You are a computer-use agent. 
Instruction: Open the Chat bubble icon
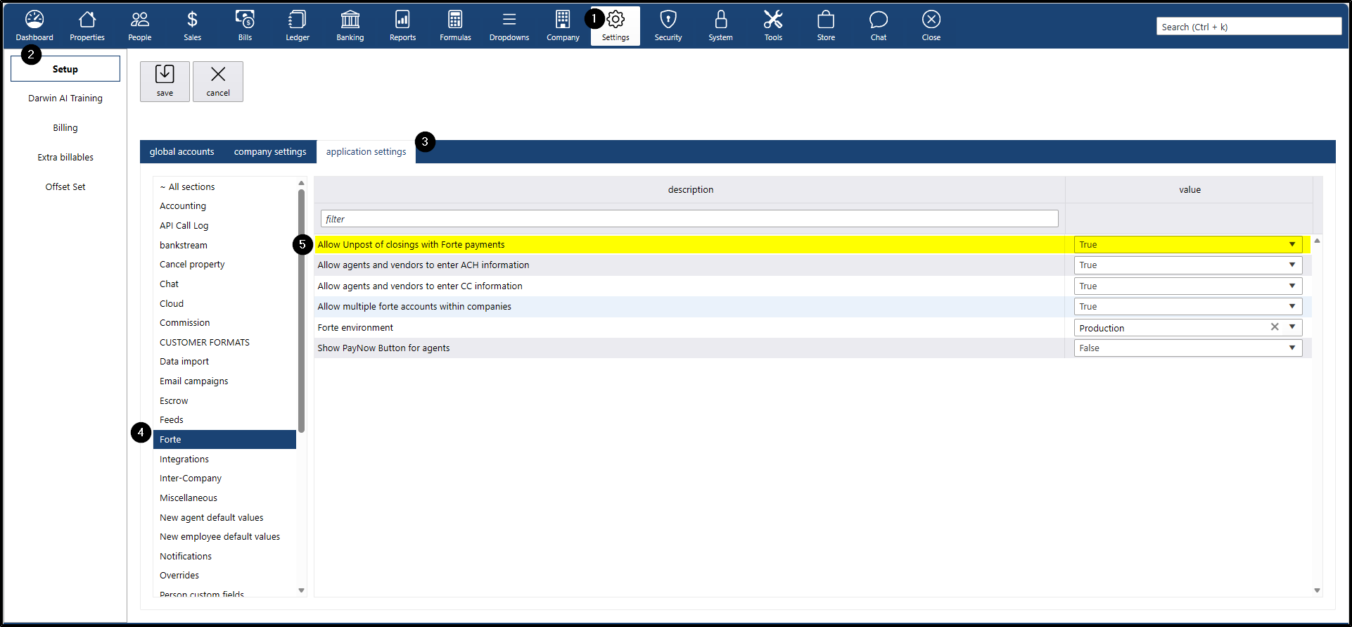[879, 20]
